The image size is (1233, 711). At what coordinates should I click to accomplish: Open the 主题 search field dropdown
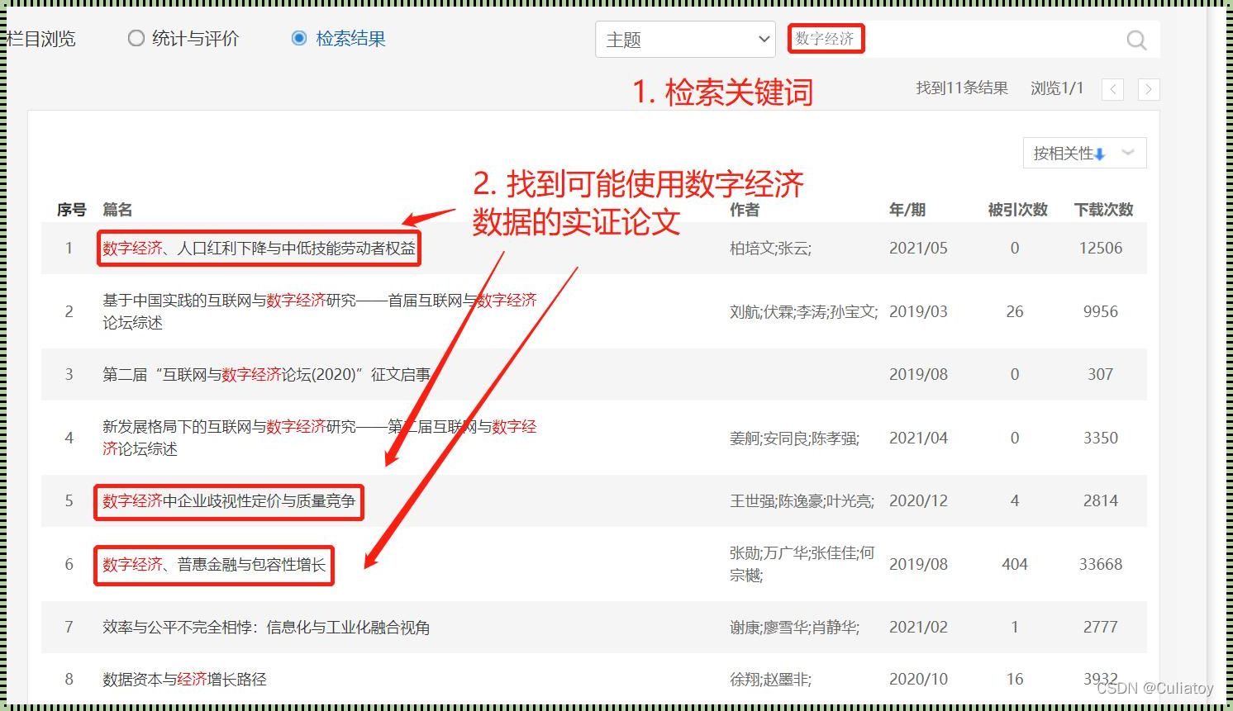click(x=685, y=40)
